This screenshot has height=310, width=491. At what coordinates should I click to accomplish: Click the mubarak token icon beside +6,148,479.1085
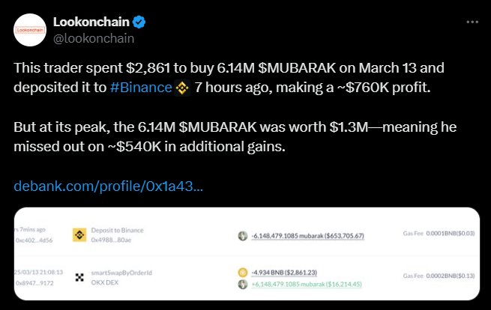coord(243,285)
